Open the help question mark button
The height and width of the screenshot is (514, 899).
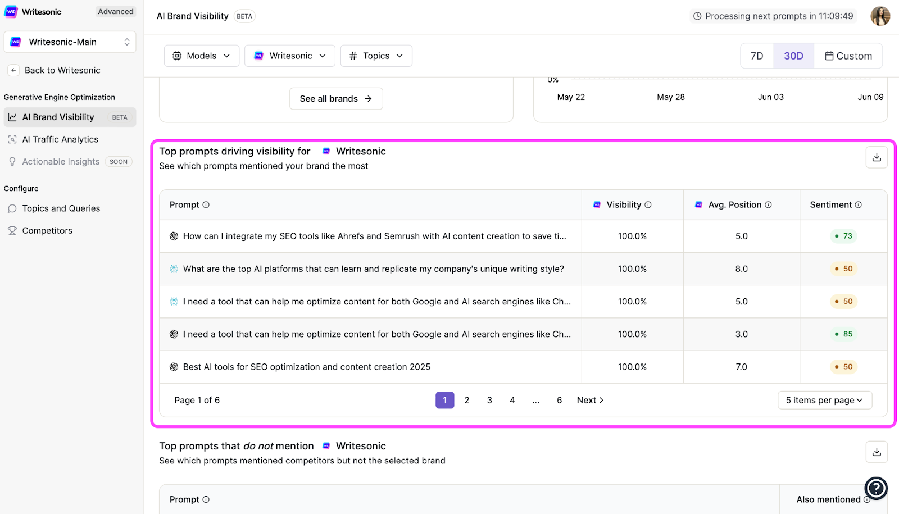876,488
